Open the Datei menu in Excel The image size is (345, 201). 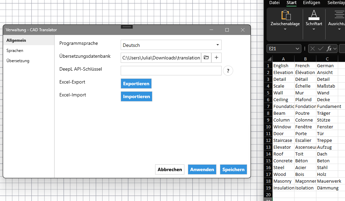(x=274, y=3)
